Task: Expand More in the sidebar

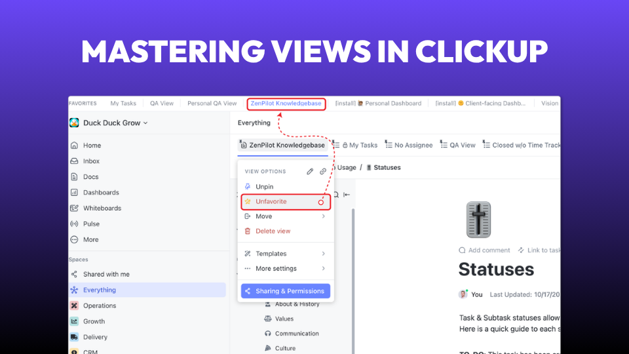Action: [x=90, y=240]
